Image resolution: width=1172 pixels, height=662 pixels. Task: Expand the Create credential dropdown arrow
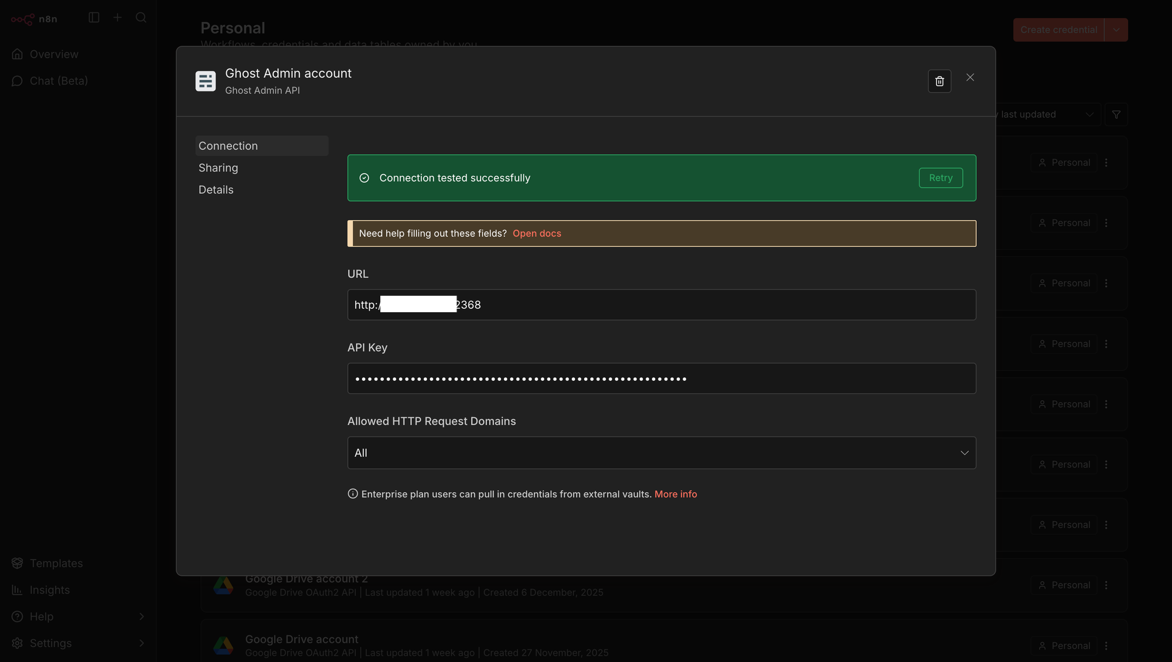(1116, 30)
